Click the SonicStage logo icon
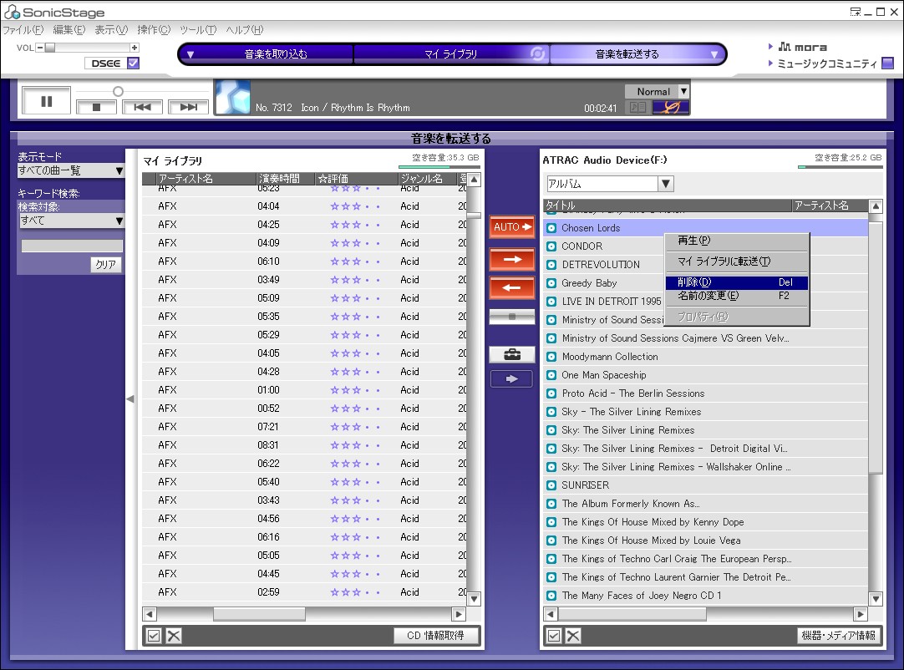Screen dimensions: 904x670 12,12
